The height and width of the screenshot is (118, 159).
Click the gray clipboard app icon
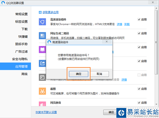(x=42, y=77)
